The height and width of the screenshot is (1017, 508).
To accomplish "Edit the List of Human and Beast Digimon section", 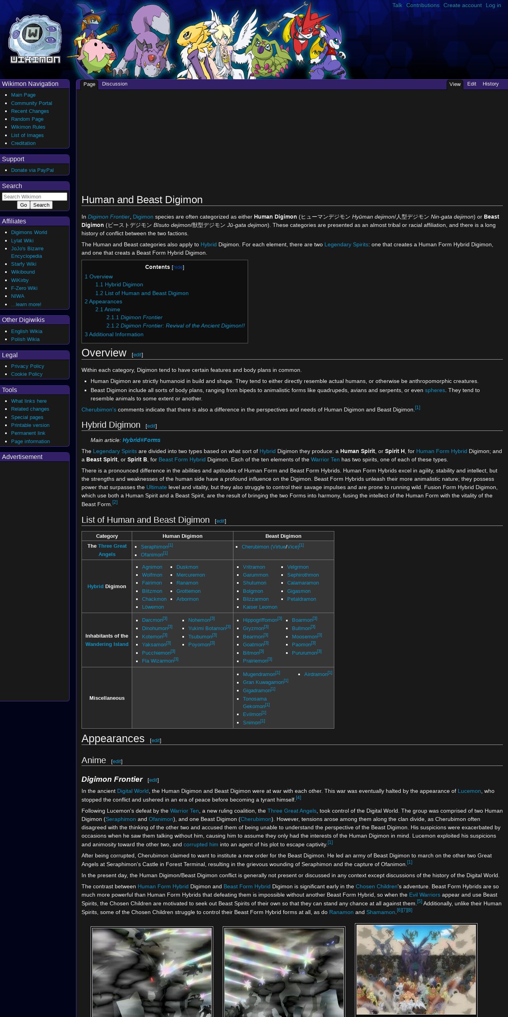I will pyautogui.click(x=220, y=521).
